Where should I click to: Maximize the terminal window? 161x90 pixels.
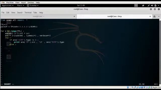155,9
